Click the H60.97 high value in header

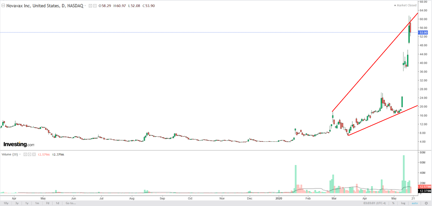pyautogui.click(x=119, y=6)
